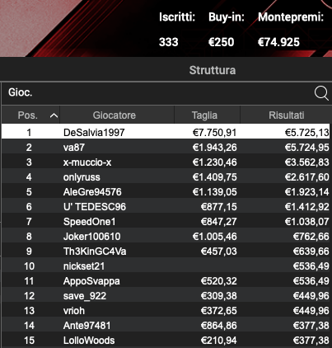Select player DeSalvia1997 row
This screenshot has height=348, width=332.
[166, 131]
